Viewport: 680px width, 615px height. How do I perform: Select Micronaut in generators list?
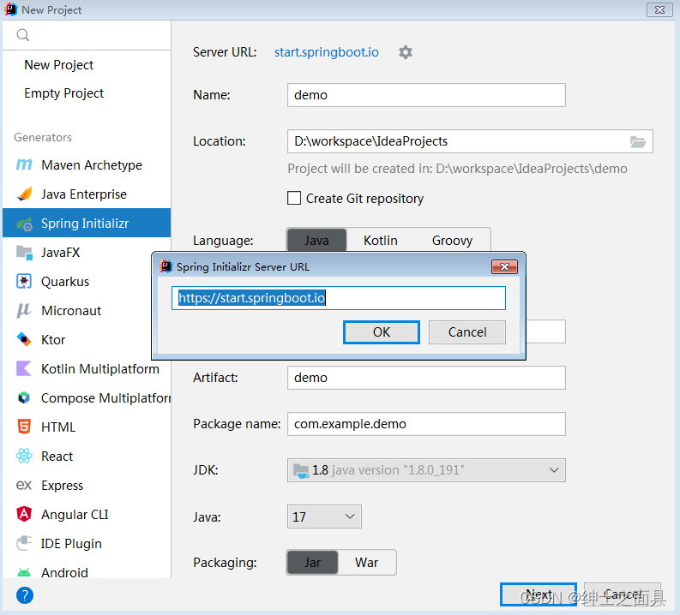(x=78, y=311)
